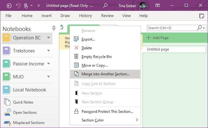This screenshot has height=128, width=208.
Task: Click the Passive Income teal notebook icon
Action: (7, 64)
